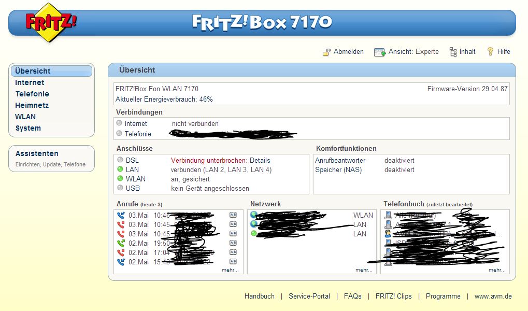Click the gray Internet status indicator
This screenshot has width=528, height=311.
119,123
